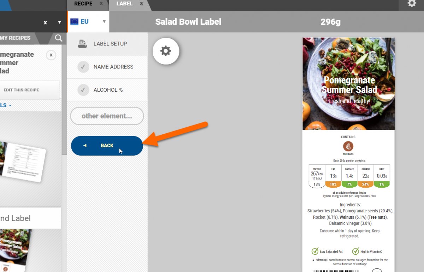
Task: Open the other element selector
Action: coord(107,116)
